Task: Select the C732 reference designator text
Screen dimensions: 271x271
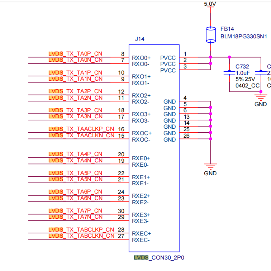Action: coord(242,67)
